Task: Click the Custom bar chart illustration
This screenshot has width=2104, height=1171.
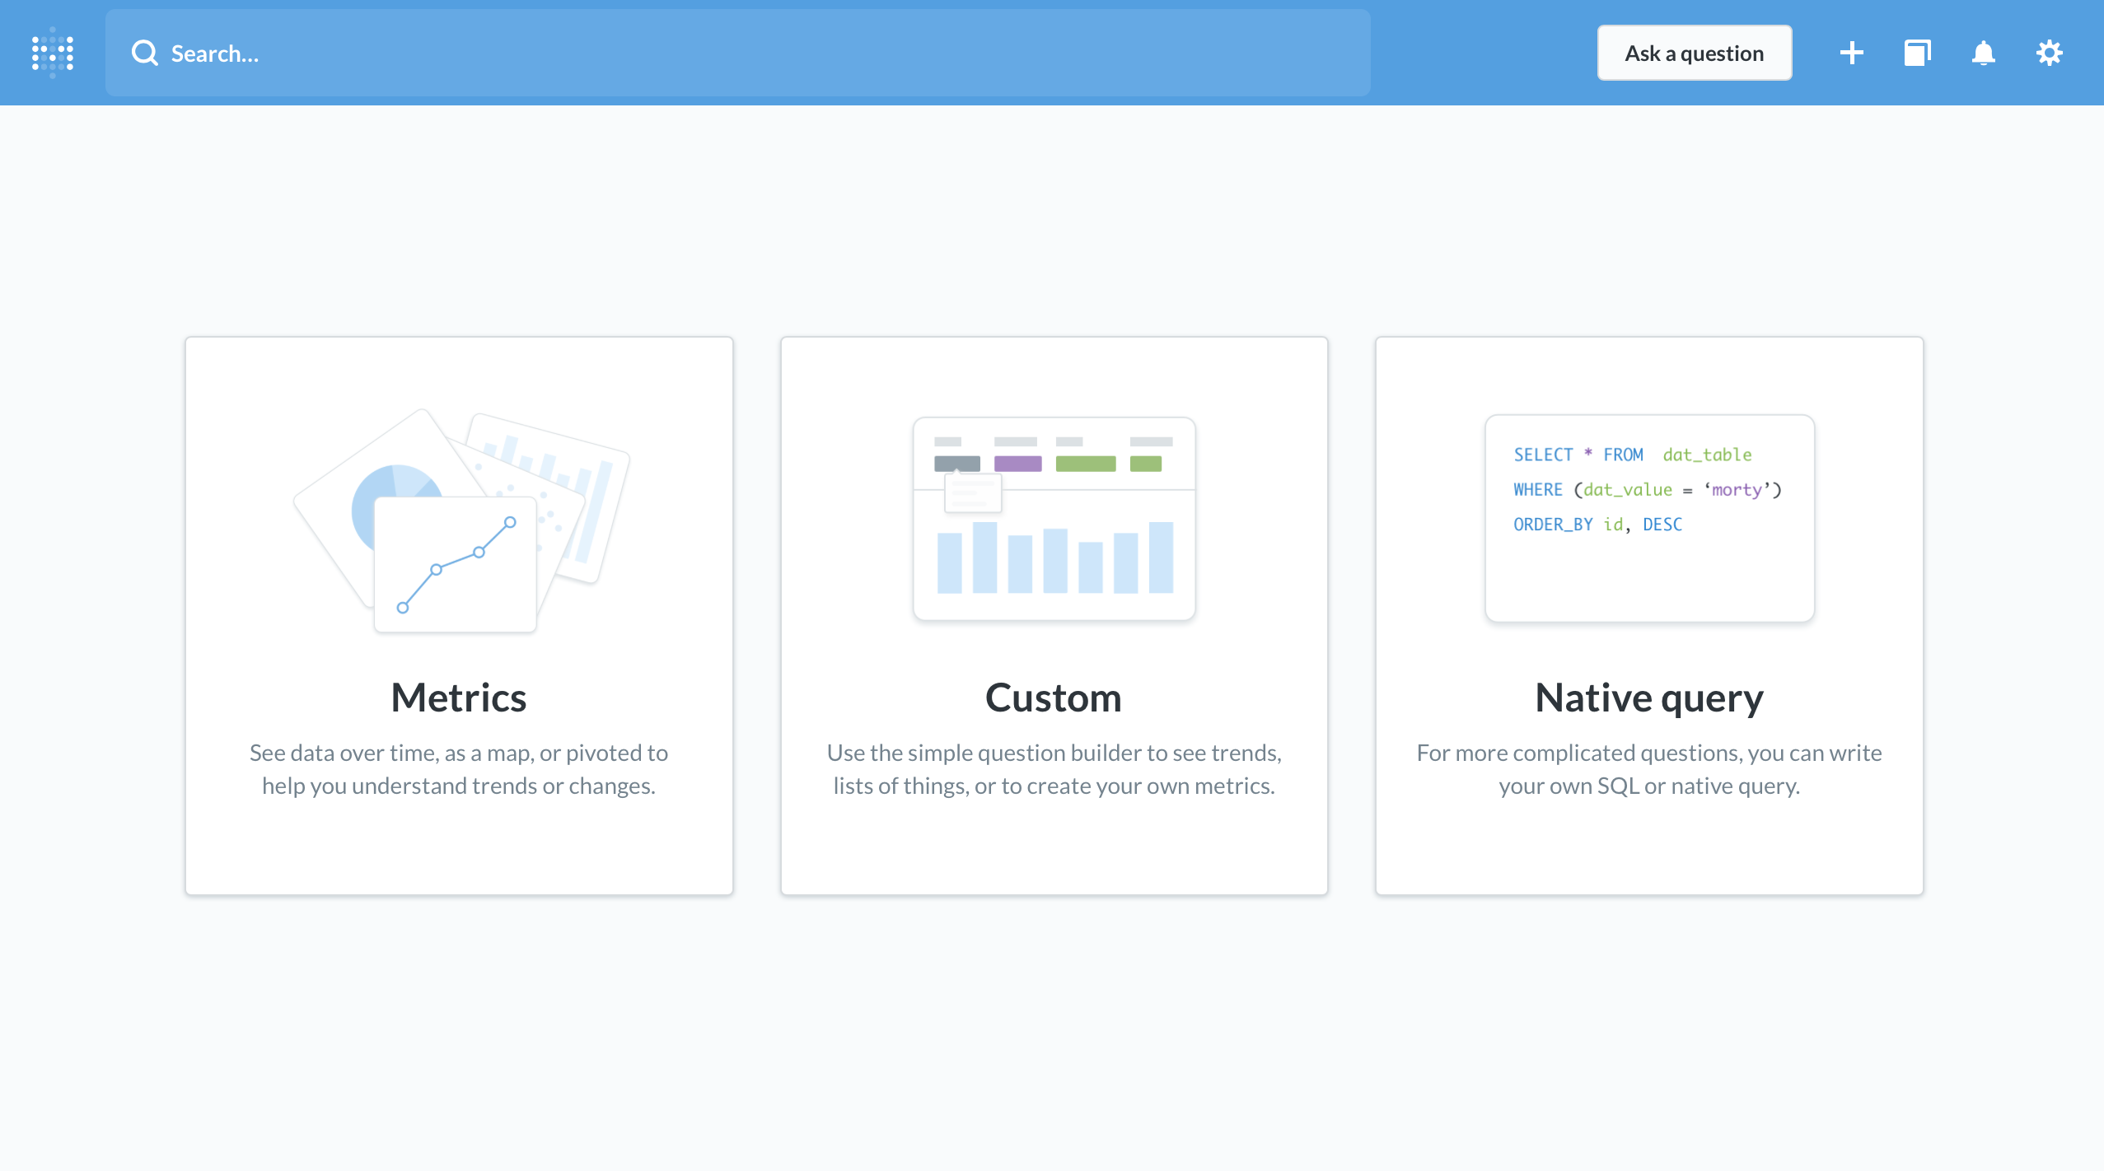Action: click(x=1054, y=519)
